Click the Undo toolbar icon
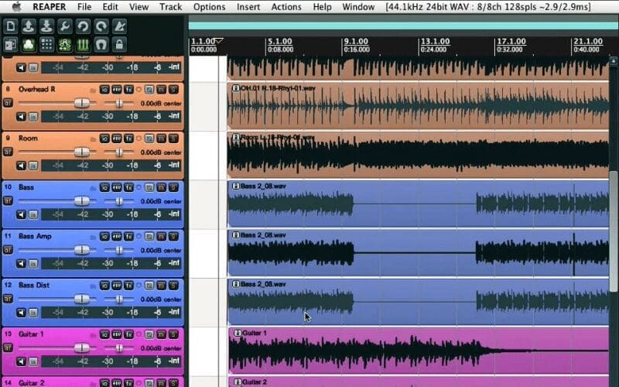 tap(83, 26)
